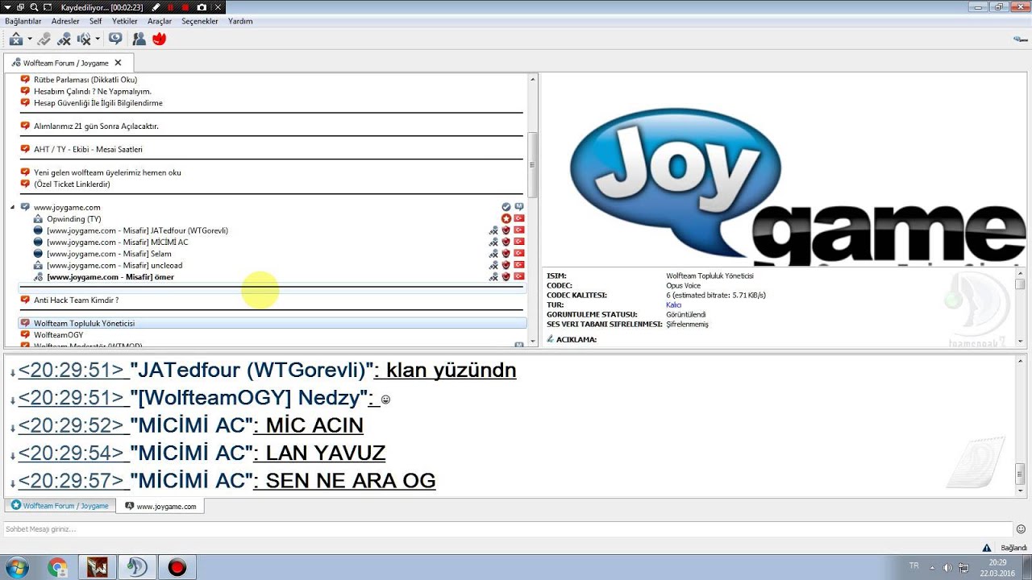This screenshot has width=1032, height=580.
Task: Select channel Rütbe Parlaması (Dikkatli Oku)
Action: [85, 80]
